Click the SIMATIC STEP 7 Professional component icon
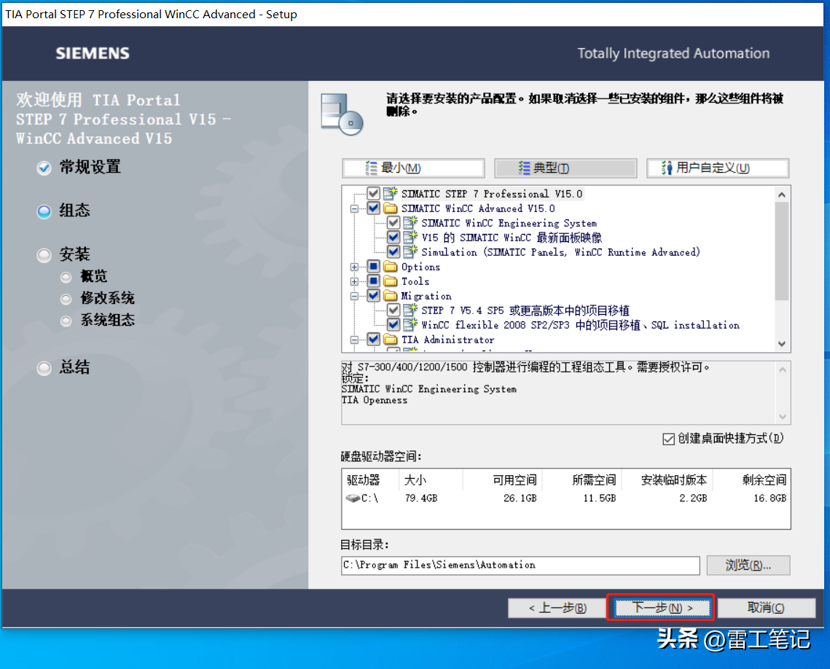 [391, 194]
